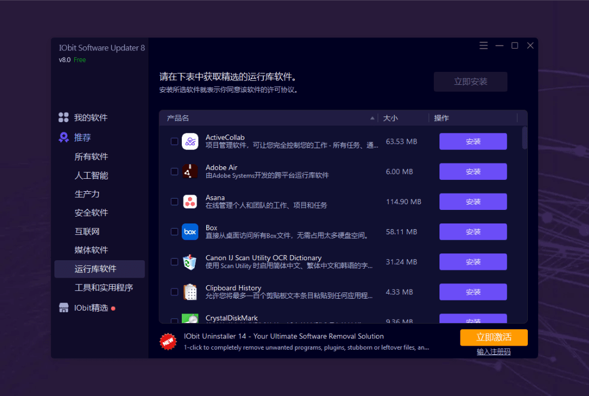Select the 所有软件 category
This screenshot has width=589, height=396.
[x=91, y=157]
